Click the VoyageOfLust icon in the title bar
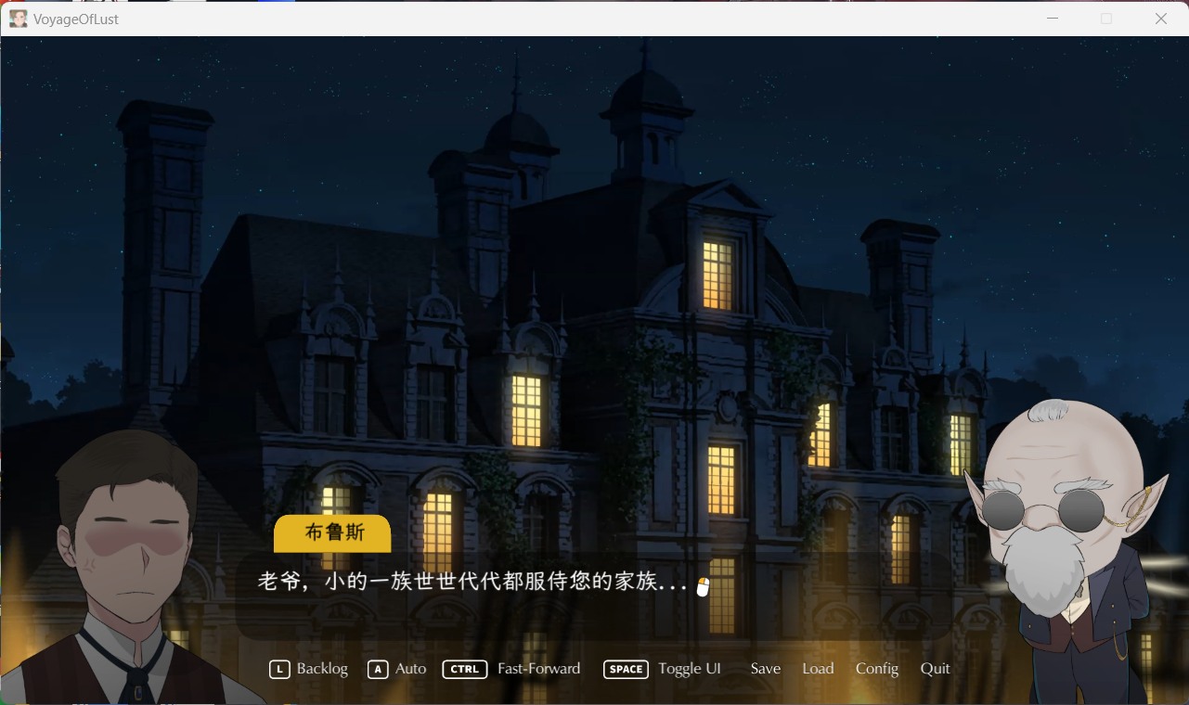 19,18
